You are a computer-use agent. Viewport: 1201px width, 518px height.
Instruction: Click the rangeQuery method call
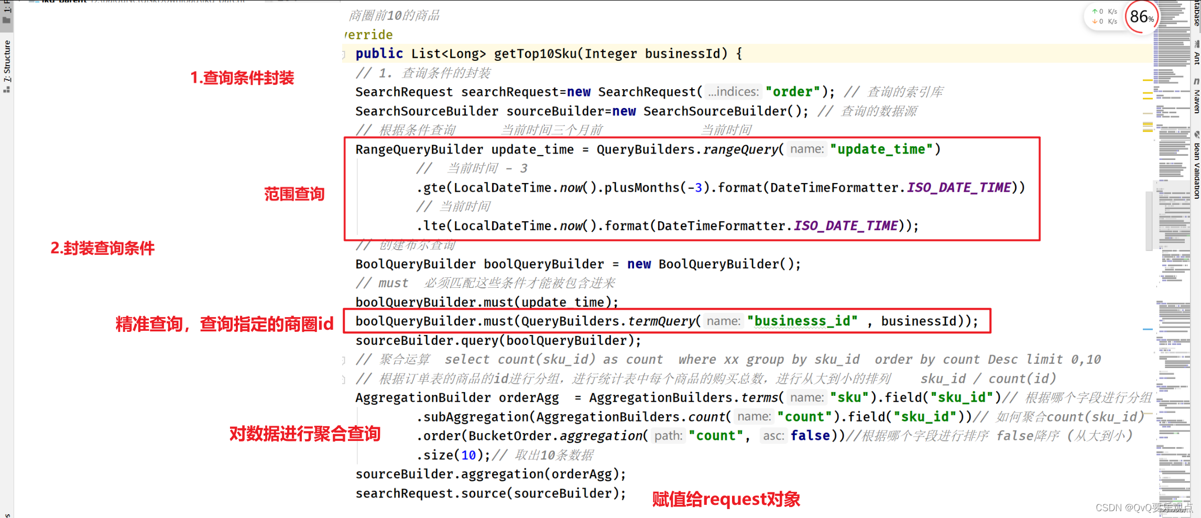pos(740,149)
